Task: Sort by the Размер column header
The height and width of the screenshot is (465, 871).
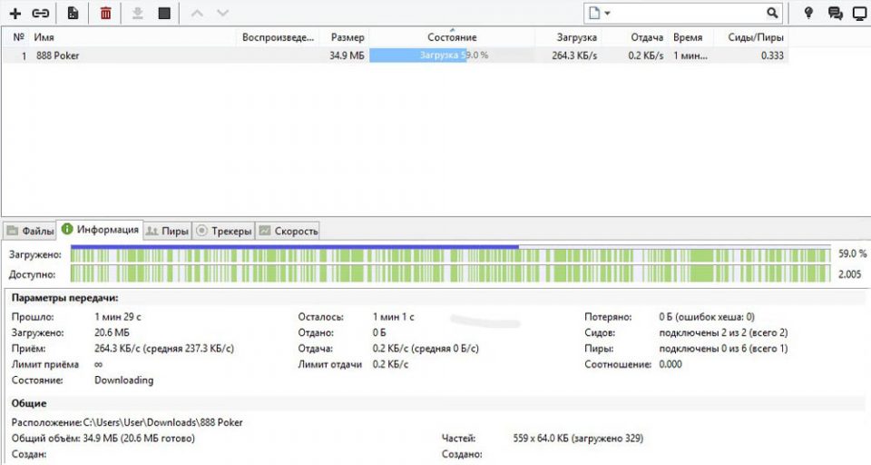Action: point(347,37)
